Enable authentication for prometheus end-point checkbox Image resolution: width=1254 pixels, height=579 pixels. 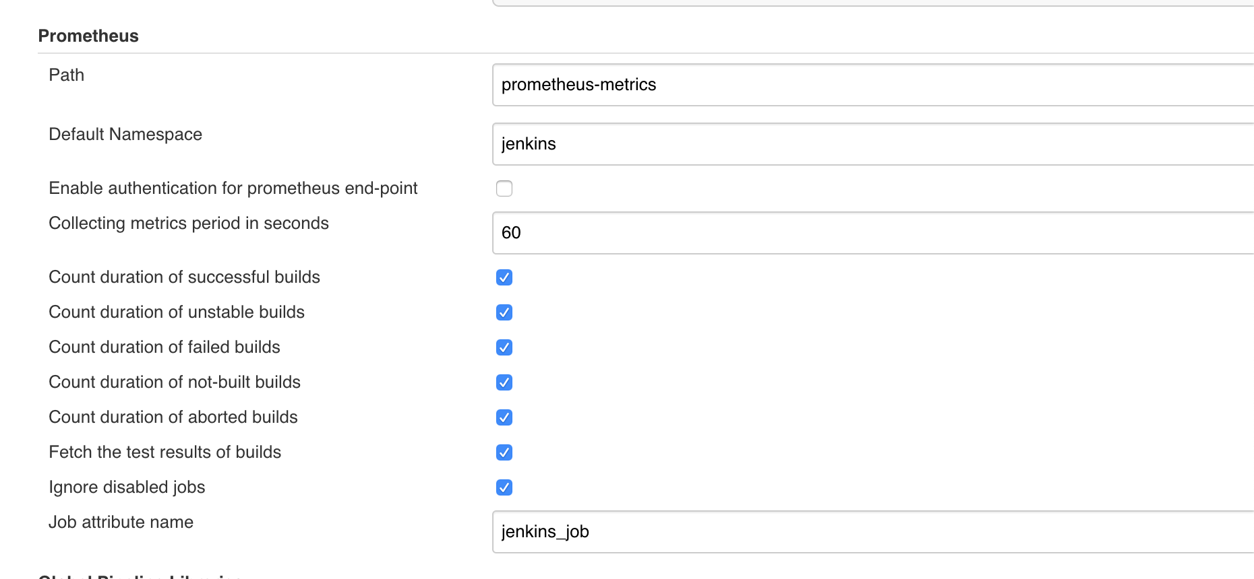coord(504,189)
